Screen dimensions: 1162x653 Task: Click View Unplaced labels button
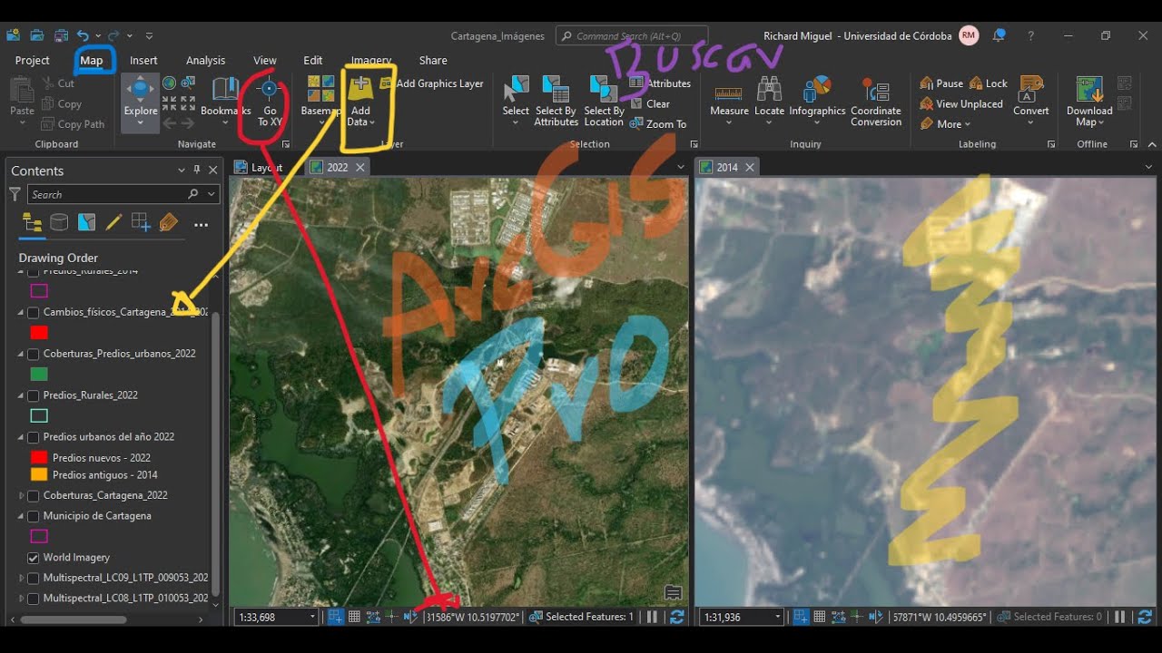(x=961, y=104)
